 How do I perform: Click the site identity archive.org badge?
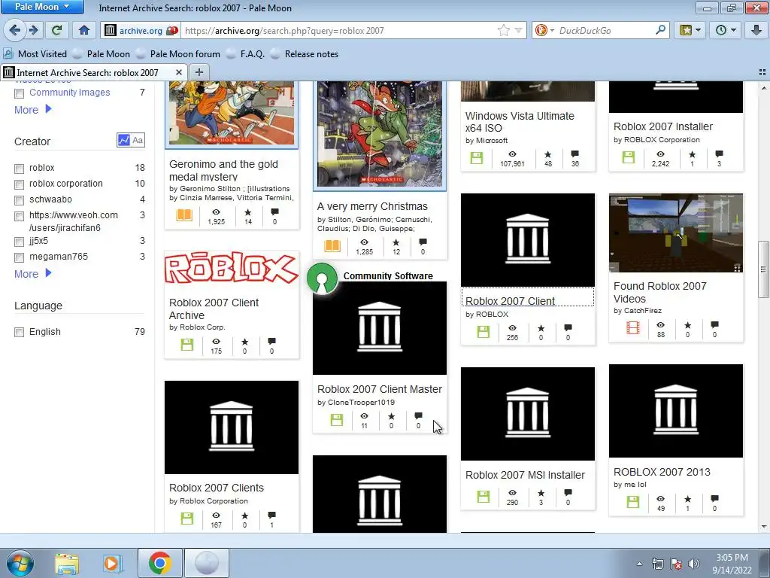pos(141,30)
